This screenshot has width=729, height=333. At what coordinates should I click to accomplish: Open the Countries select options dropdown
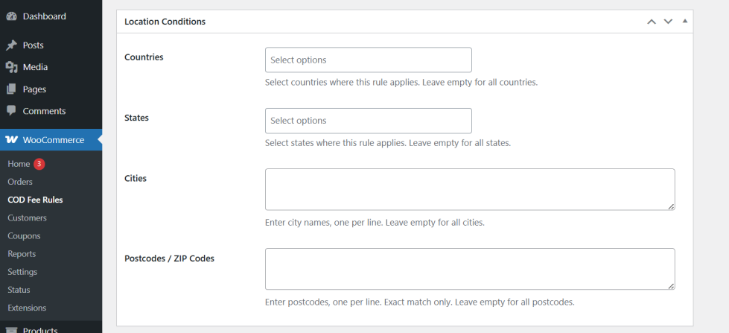(x=368, y=60)
